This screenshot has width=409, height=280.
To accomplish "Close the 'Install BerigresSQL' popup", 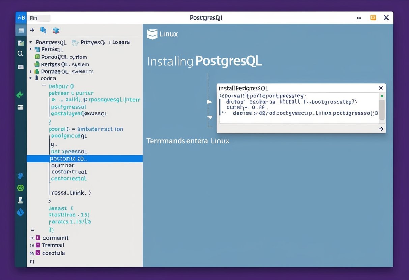I will (x=381, y=87).
